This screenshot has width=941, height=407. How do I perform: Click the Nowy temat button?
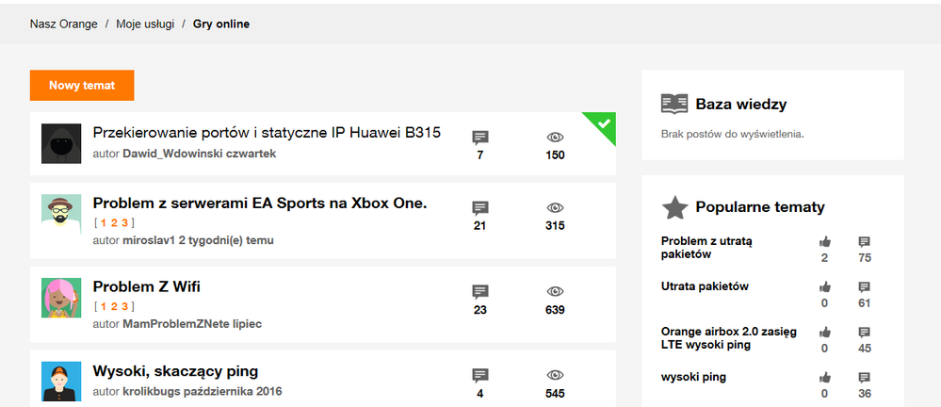click(82, 85)
